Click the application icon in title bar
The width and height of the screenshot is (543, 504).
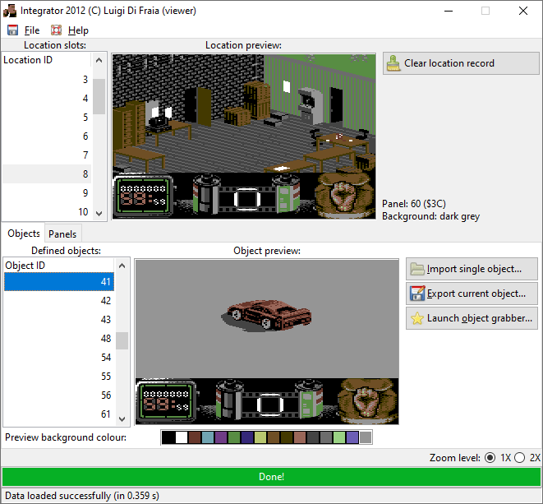click(x=10, y=11)
